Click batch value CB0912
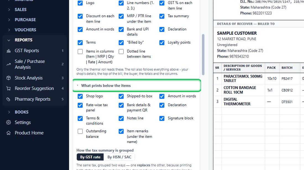304x170 pixels. (287, 90)
